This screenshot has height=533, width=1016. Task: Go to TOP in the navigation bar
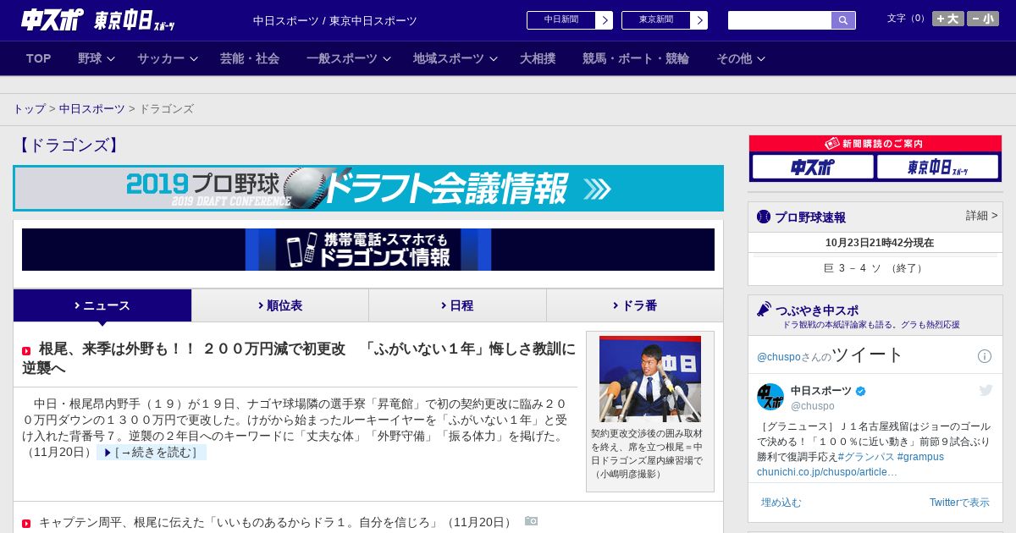tap(39, 58)
